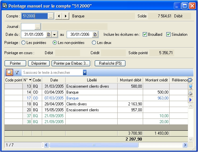Screen dimensions: 198x152
Task: Click the screen preview icon on grid's side
Action: pyautogui.click(x=190, y=87)
